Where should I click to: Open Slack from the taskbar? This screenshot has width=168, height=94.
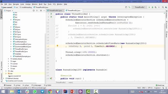[x=27, y=92]
